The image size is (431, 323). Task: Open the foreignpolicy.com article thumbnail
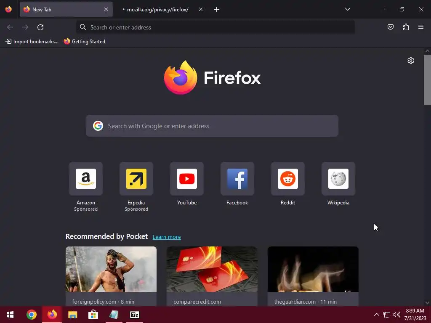[x=111, y=269]
